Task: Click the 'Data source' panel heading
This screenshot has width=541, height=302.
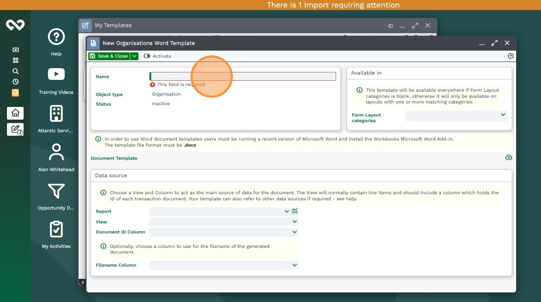Action: tap(111, 175)
